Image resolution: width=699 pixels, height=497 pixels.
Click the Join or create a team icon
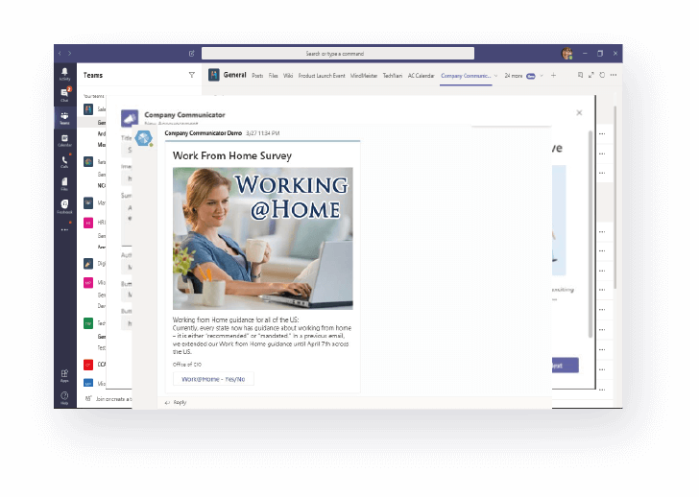pyautogui.click(x=88, y=398)
